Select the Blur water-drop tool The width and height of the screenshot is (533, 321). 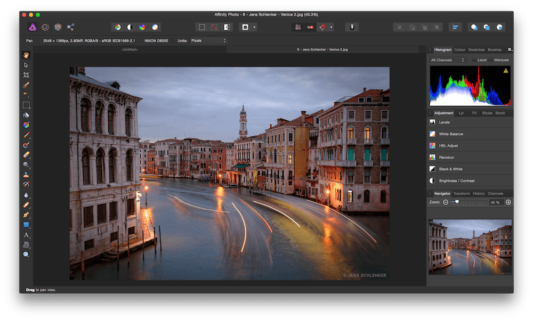click(x=26, y=195)
